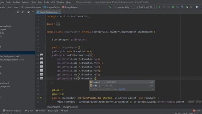Image resolution: width=202 pixels, height=114 pixels.
Task: Click the Stop square icon in toolbar
Action: (191, 7)
